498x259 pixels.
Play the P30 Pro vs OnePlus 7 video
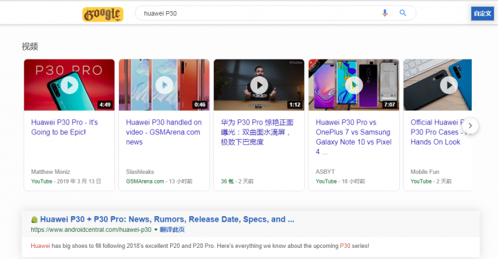tap(354, 85)
